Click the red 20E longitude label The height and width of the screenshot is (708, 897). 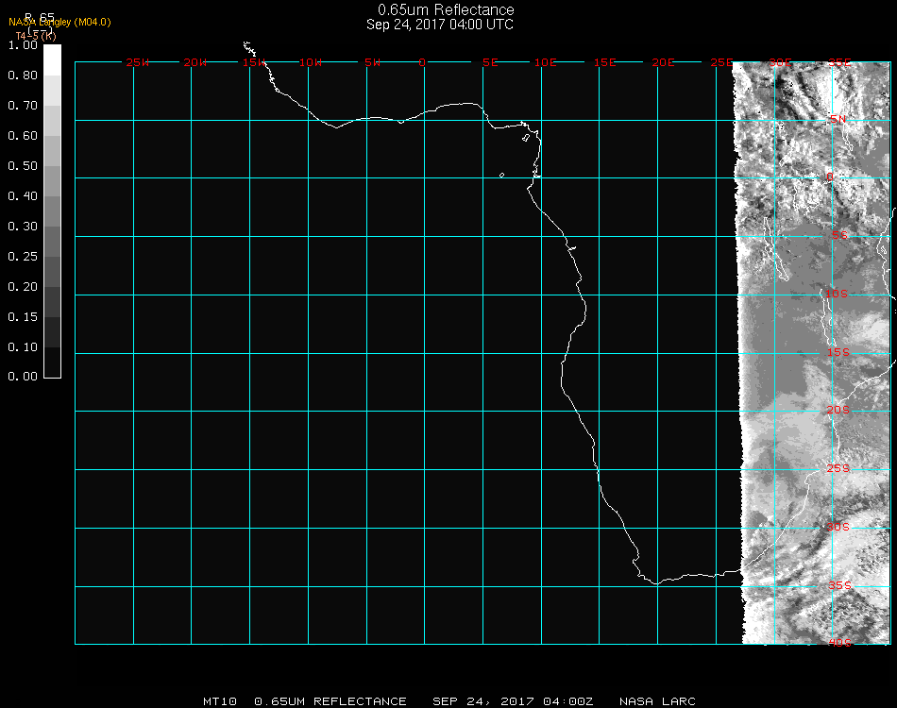tap(664, 62)
